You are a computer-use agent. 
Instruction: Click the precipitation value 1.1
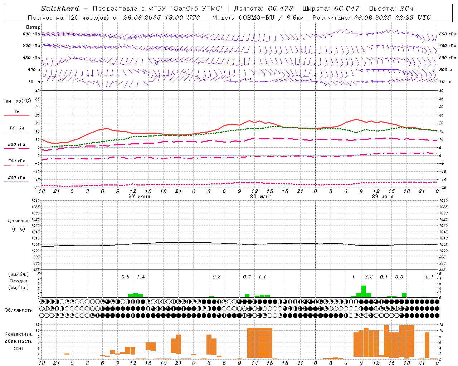(262, 277)
